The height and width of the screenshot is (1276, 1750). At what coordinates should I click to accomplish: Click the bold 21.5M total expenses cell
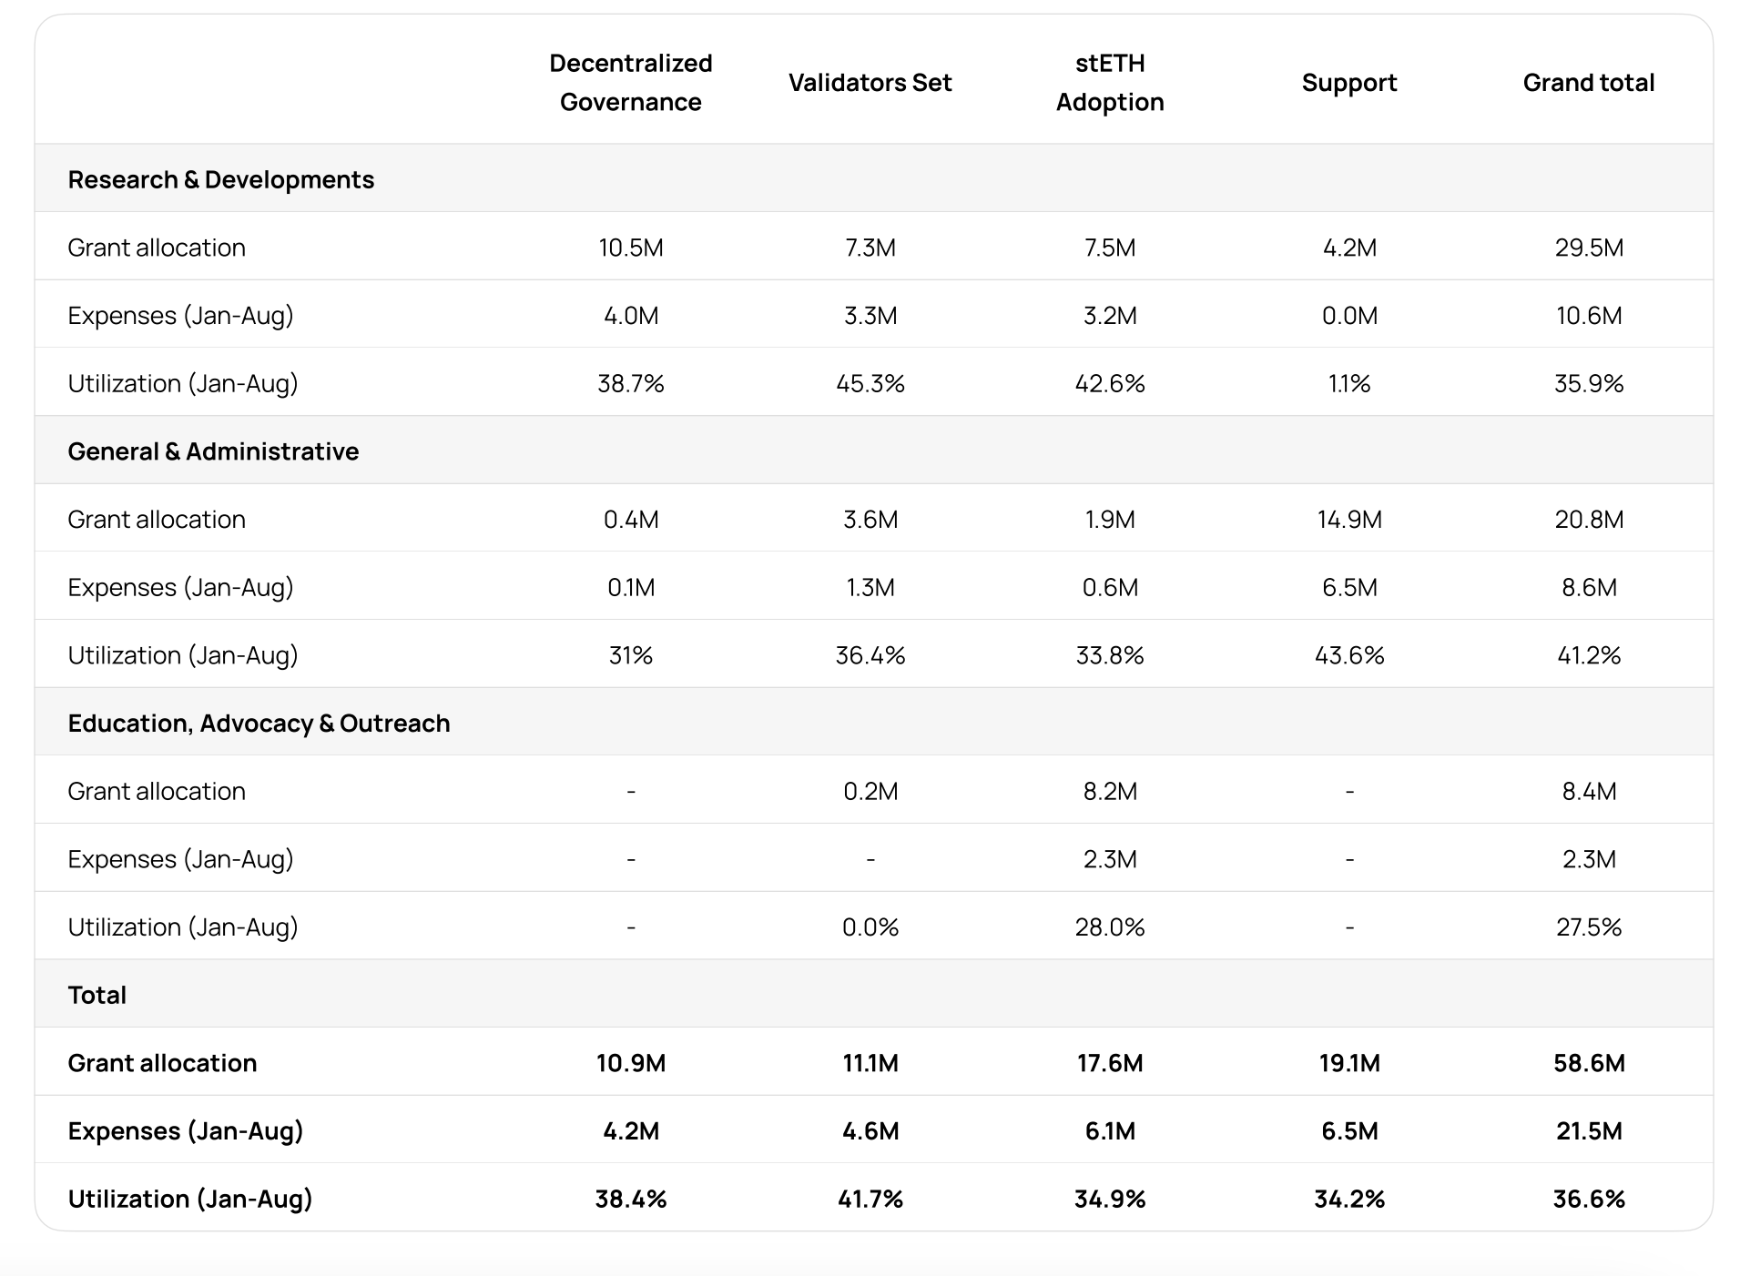click(1588, 1131)
